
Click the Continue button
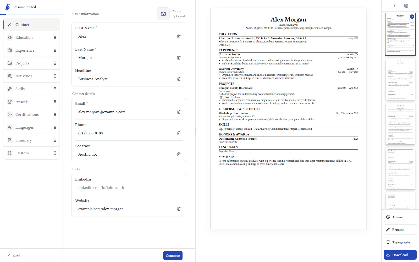[173, 255]
